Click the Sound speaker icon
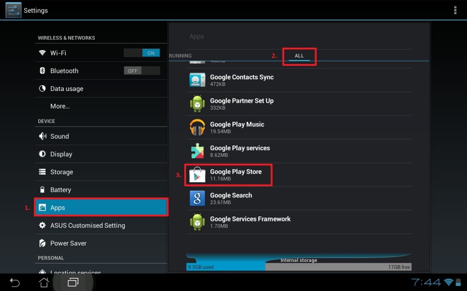 [x=42, y=136]
